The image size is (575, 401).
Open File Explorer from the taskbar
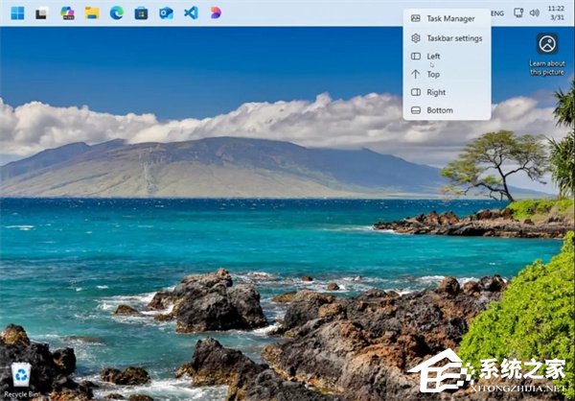[92, 13]
